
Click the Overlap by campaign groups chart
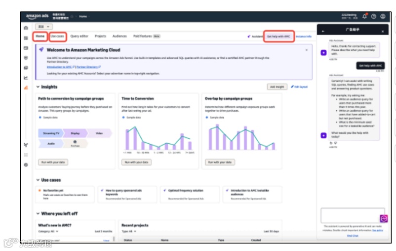coord(242,137)
